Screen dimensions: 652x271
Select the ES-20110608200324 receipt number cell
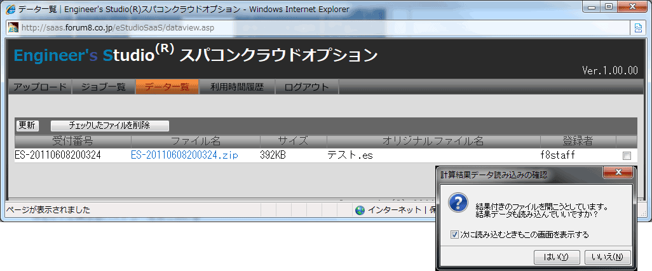58,155
